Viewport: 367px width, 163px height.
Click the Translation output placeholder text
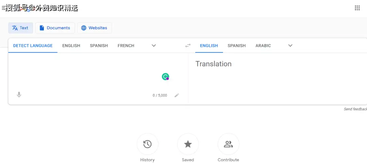pos(213,64)
